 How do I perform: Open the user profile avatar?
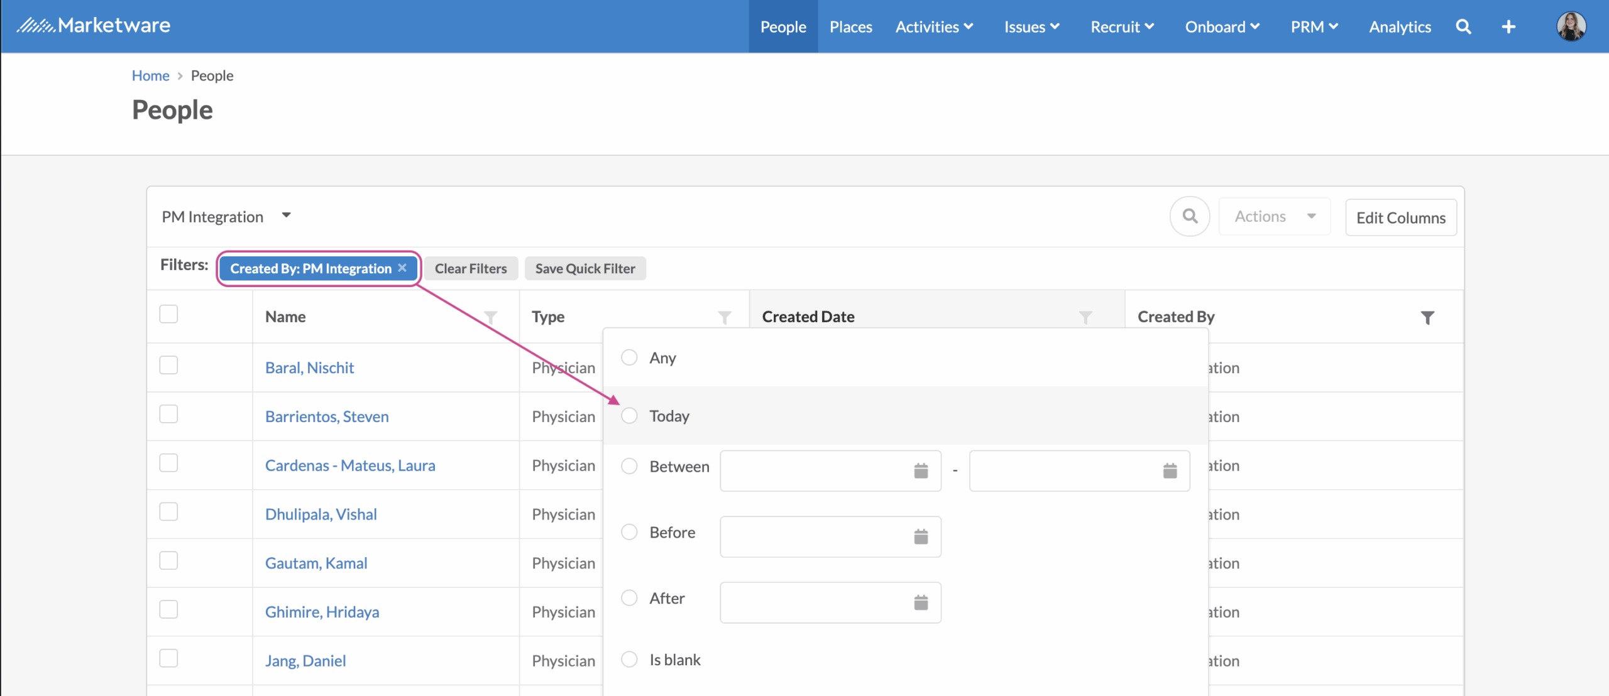coord(1571,27)
